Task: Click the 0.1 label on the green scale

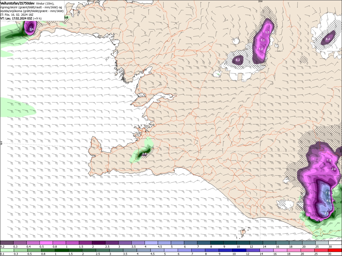Action: (x=2, y=254)
